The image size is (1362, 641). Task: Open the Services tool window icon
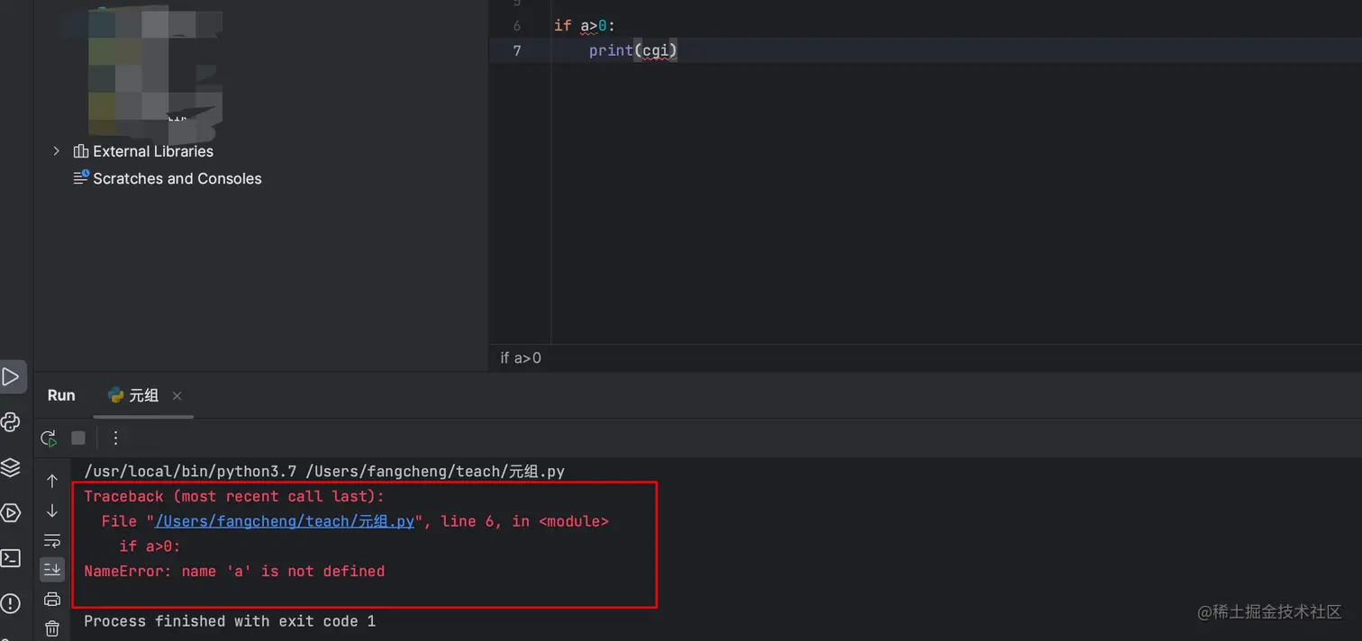11,513
